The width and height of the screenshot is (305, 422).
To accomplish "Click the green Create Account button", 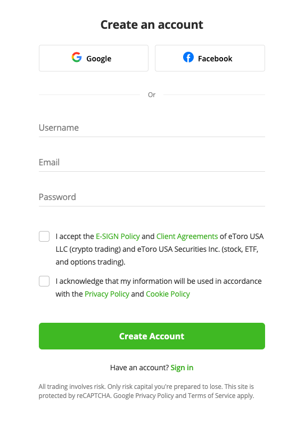I will (x=152, y=336).
